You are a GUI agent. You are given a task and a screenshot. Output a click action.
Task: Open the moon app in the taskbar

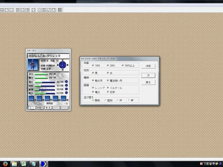point(43,164)
